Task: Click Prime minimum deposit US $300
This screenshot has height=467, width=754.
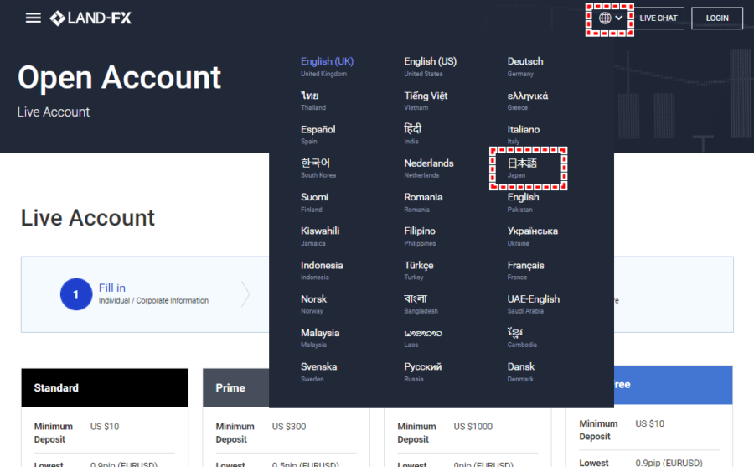Action: click(x=288, y=427)
